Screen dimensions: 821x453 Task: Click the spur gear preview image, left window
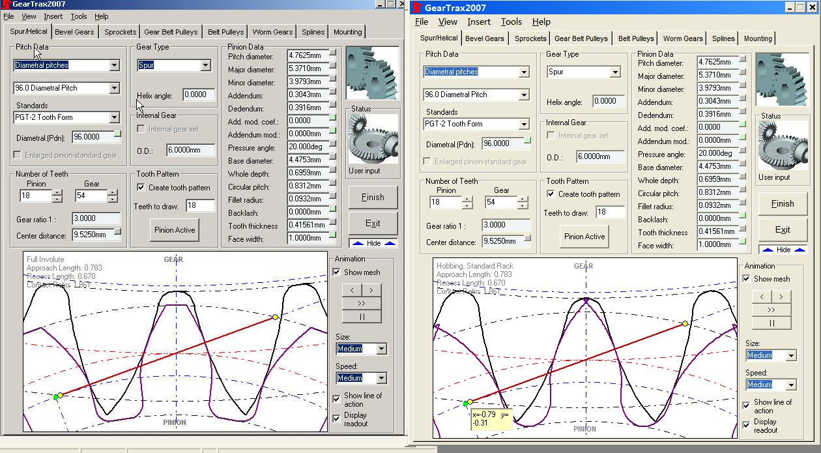coord(372,73)
